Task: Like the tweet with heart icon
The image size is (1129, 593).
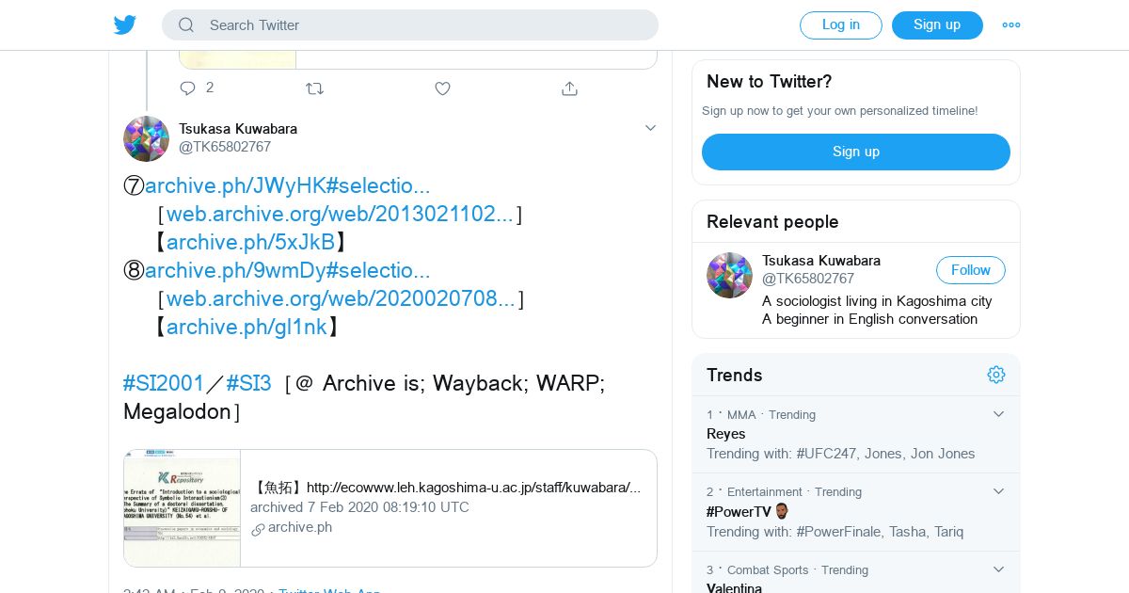Action: 442,88
